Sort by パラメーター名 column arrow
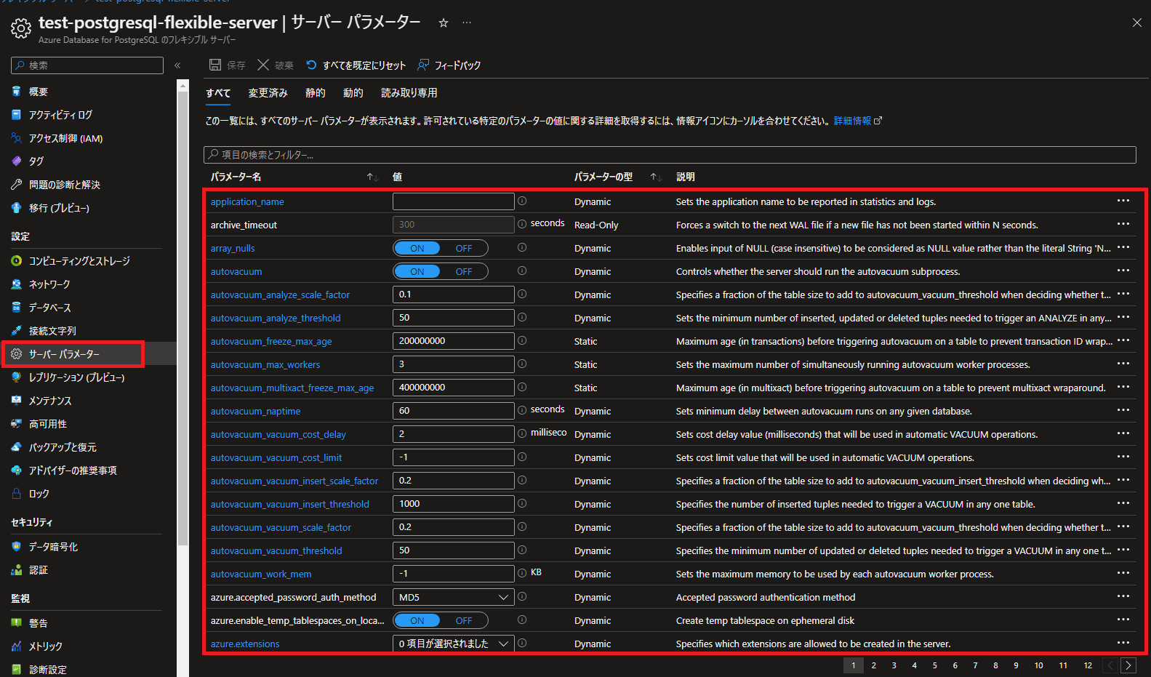 point(372,177)
